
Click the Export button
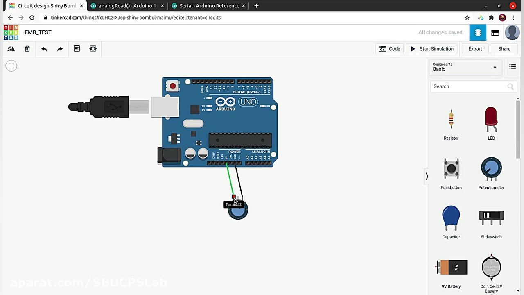[475, 49]
